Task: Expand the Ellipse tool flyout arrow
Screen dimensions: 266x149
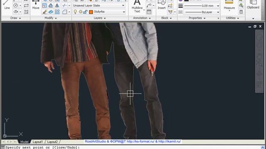Action: 20,12
